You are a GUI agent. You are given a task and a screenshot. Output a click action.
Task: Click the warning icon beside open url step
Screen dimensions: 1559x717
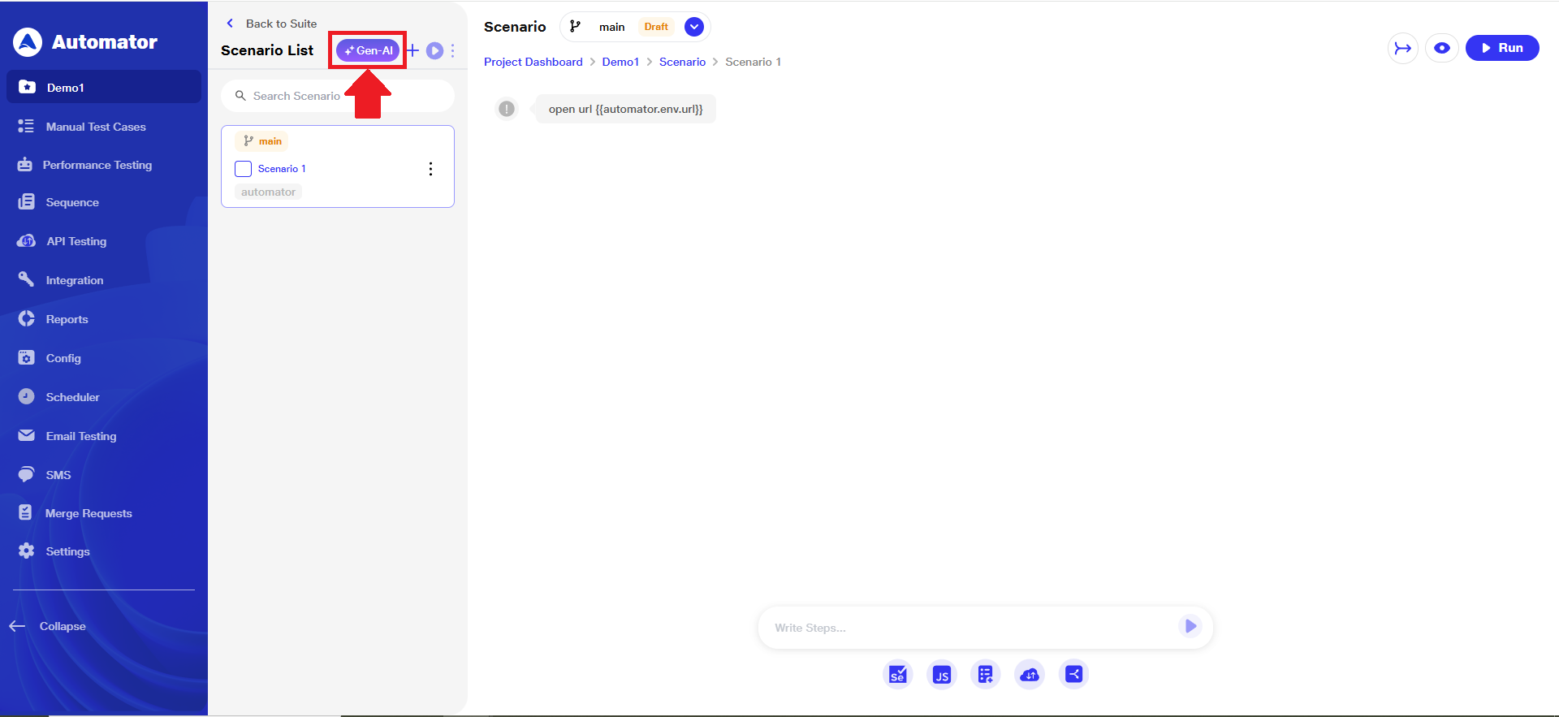click(507, 109)
